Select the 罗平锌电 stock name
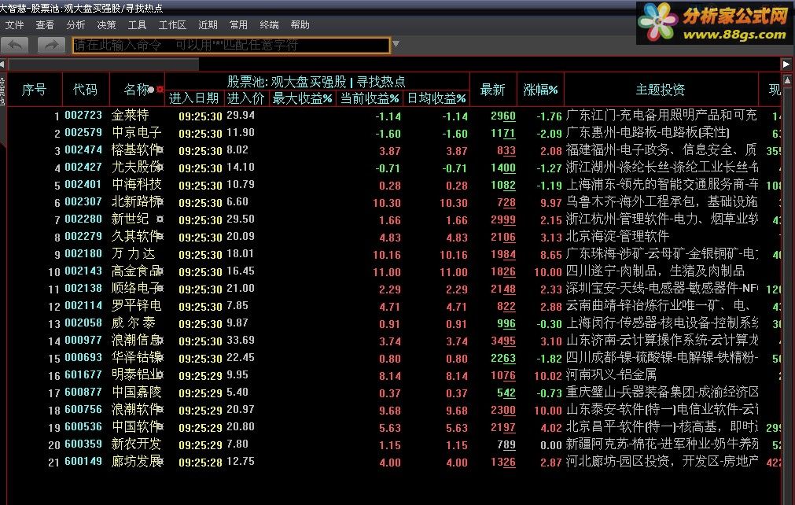 point(136,305)
